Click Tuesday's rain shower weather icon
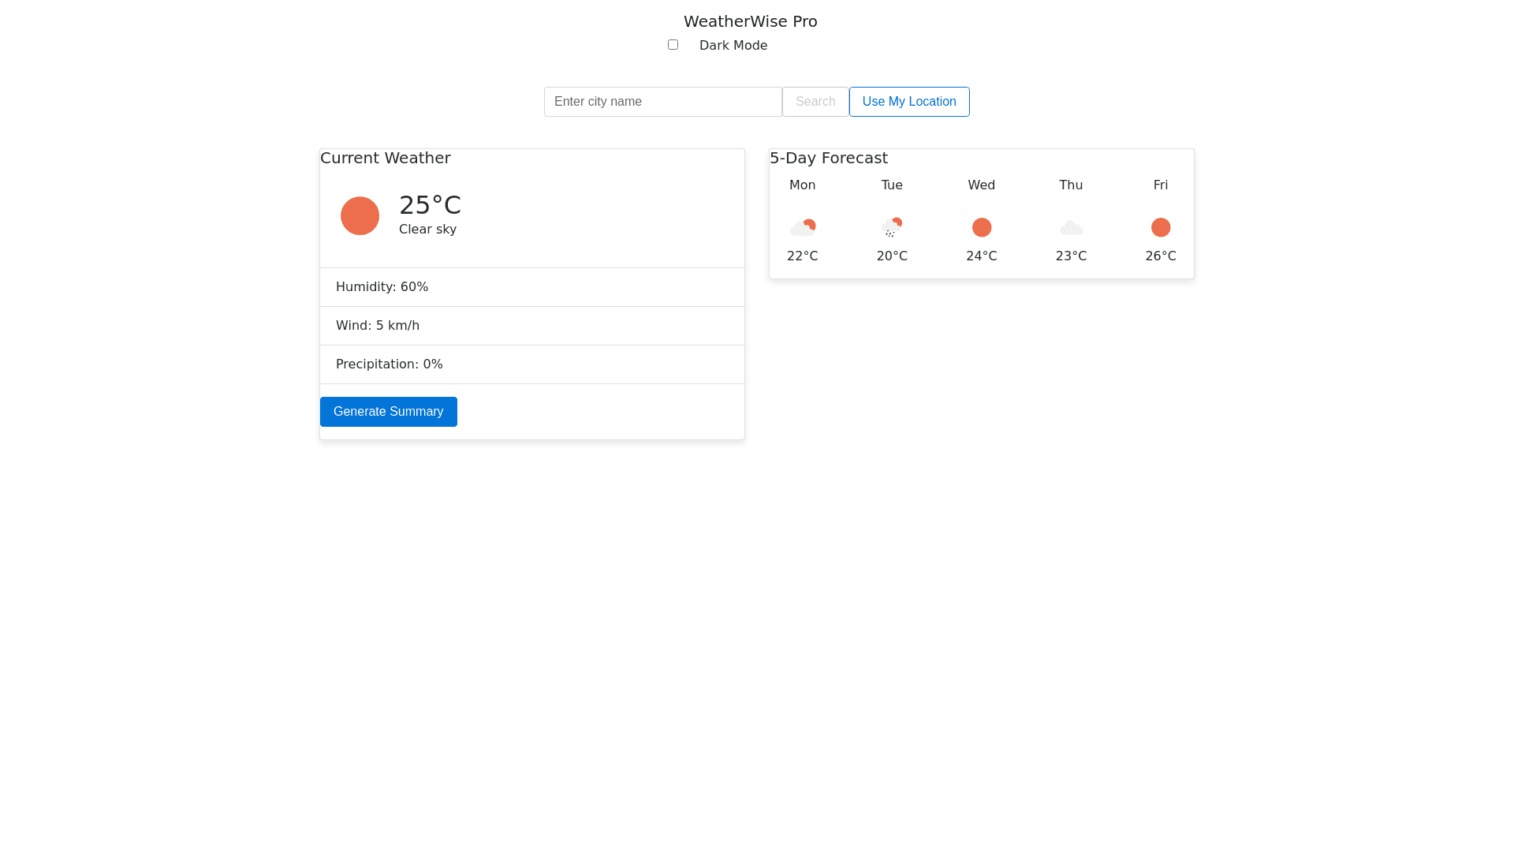Screen dimensions: 1514x852 892,228
